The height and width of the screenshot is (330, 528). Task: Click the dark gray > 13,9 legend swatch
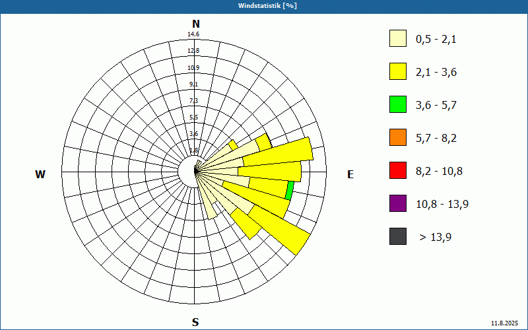(x=398, y=236)
